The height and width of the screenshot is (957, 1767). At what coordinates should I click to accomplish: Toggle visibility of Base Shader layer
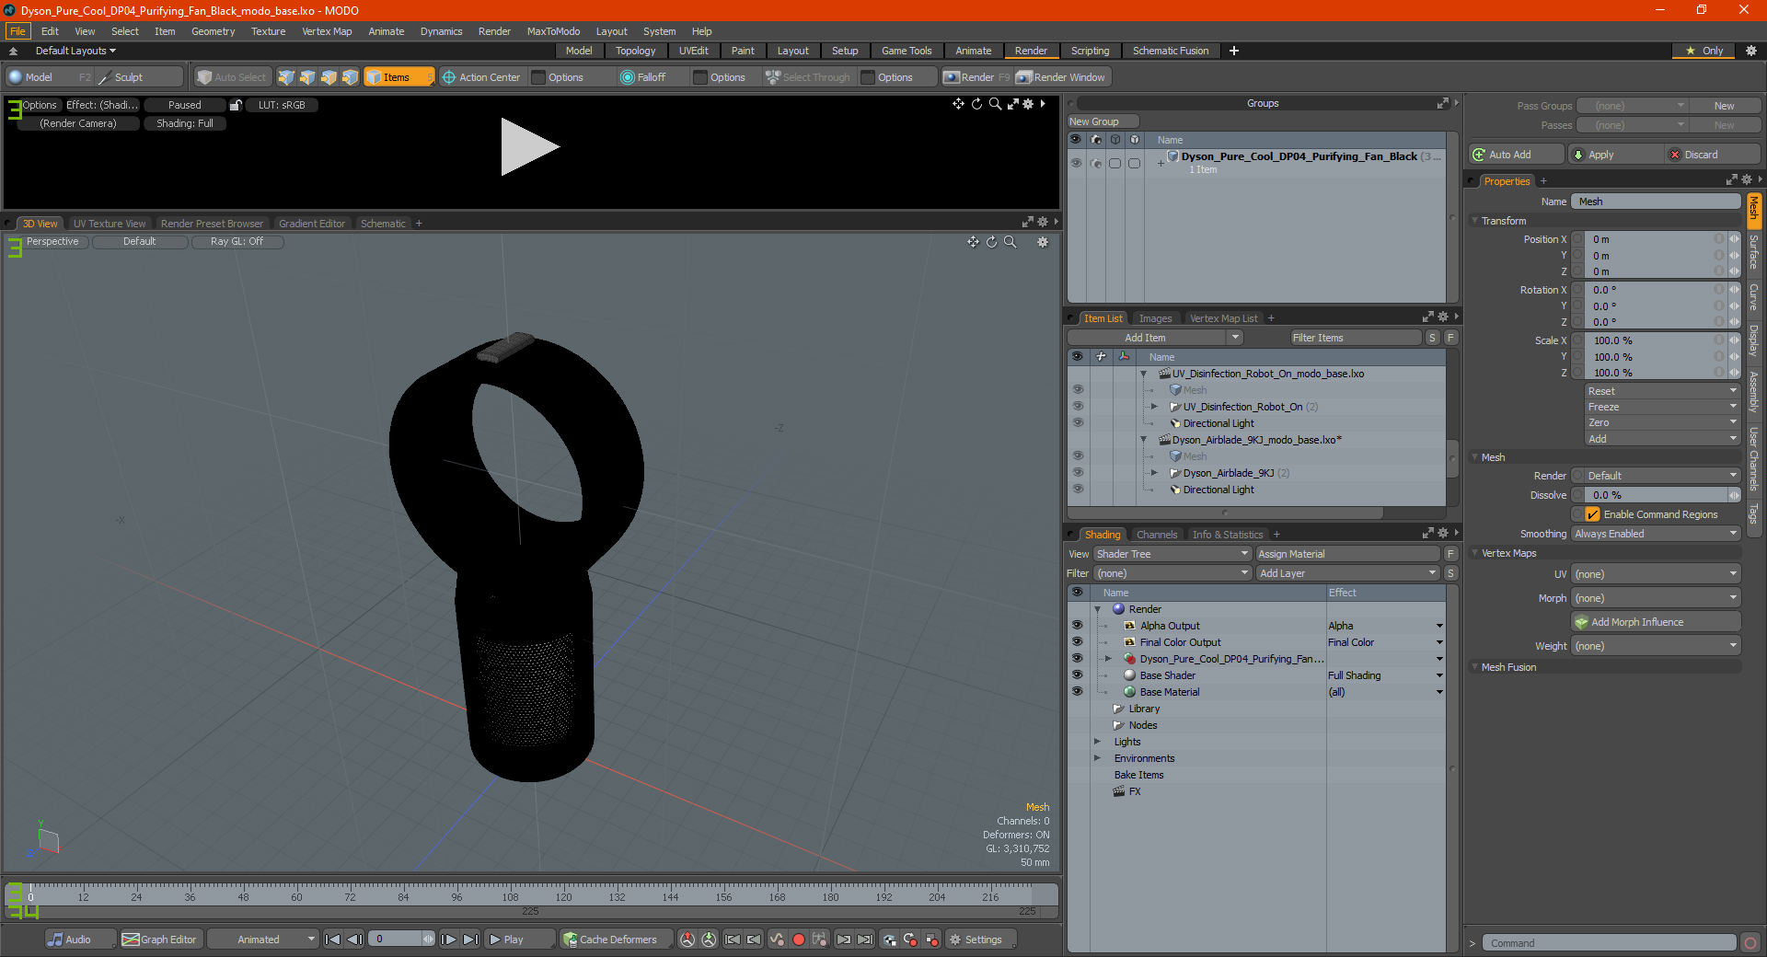pyautogui.click(x=1077, y=675)
